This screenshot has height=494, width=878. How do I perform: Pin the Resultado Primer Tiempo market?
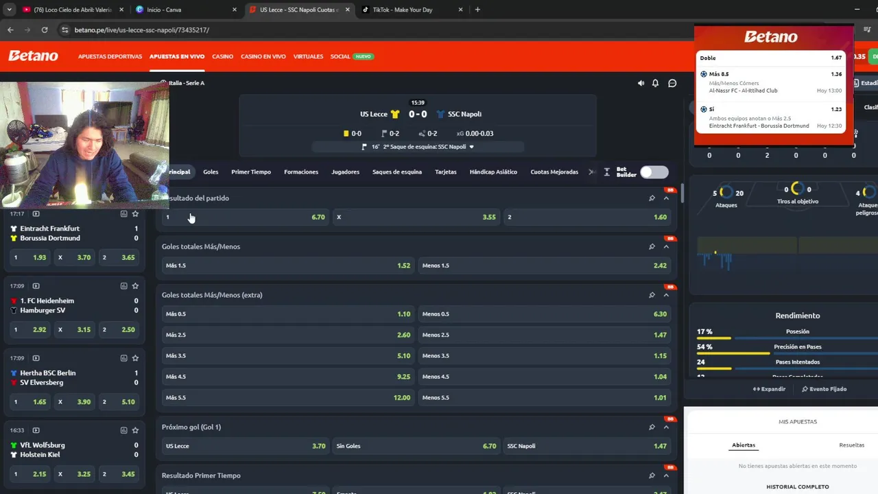[652, 475]
